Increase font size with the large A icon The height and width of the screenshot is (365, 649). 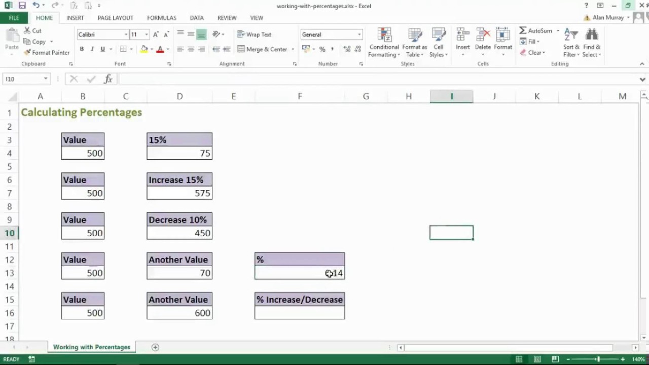[x=156, y=34]
